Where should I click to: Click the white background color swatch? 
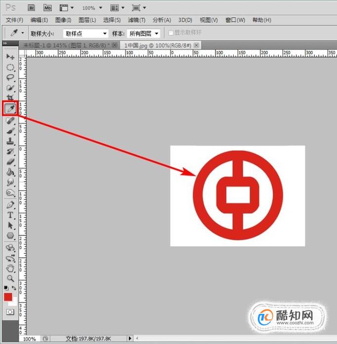pos(14,303)
